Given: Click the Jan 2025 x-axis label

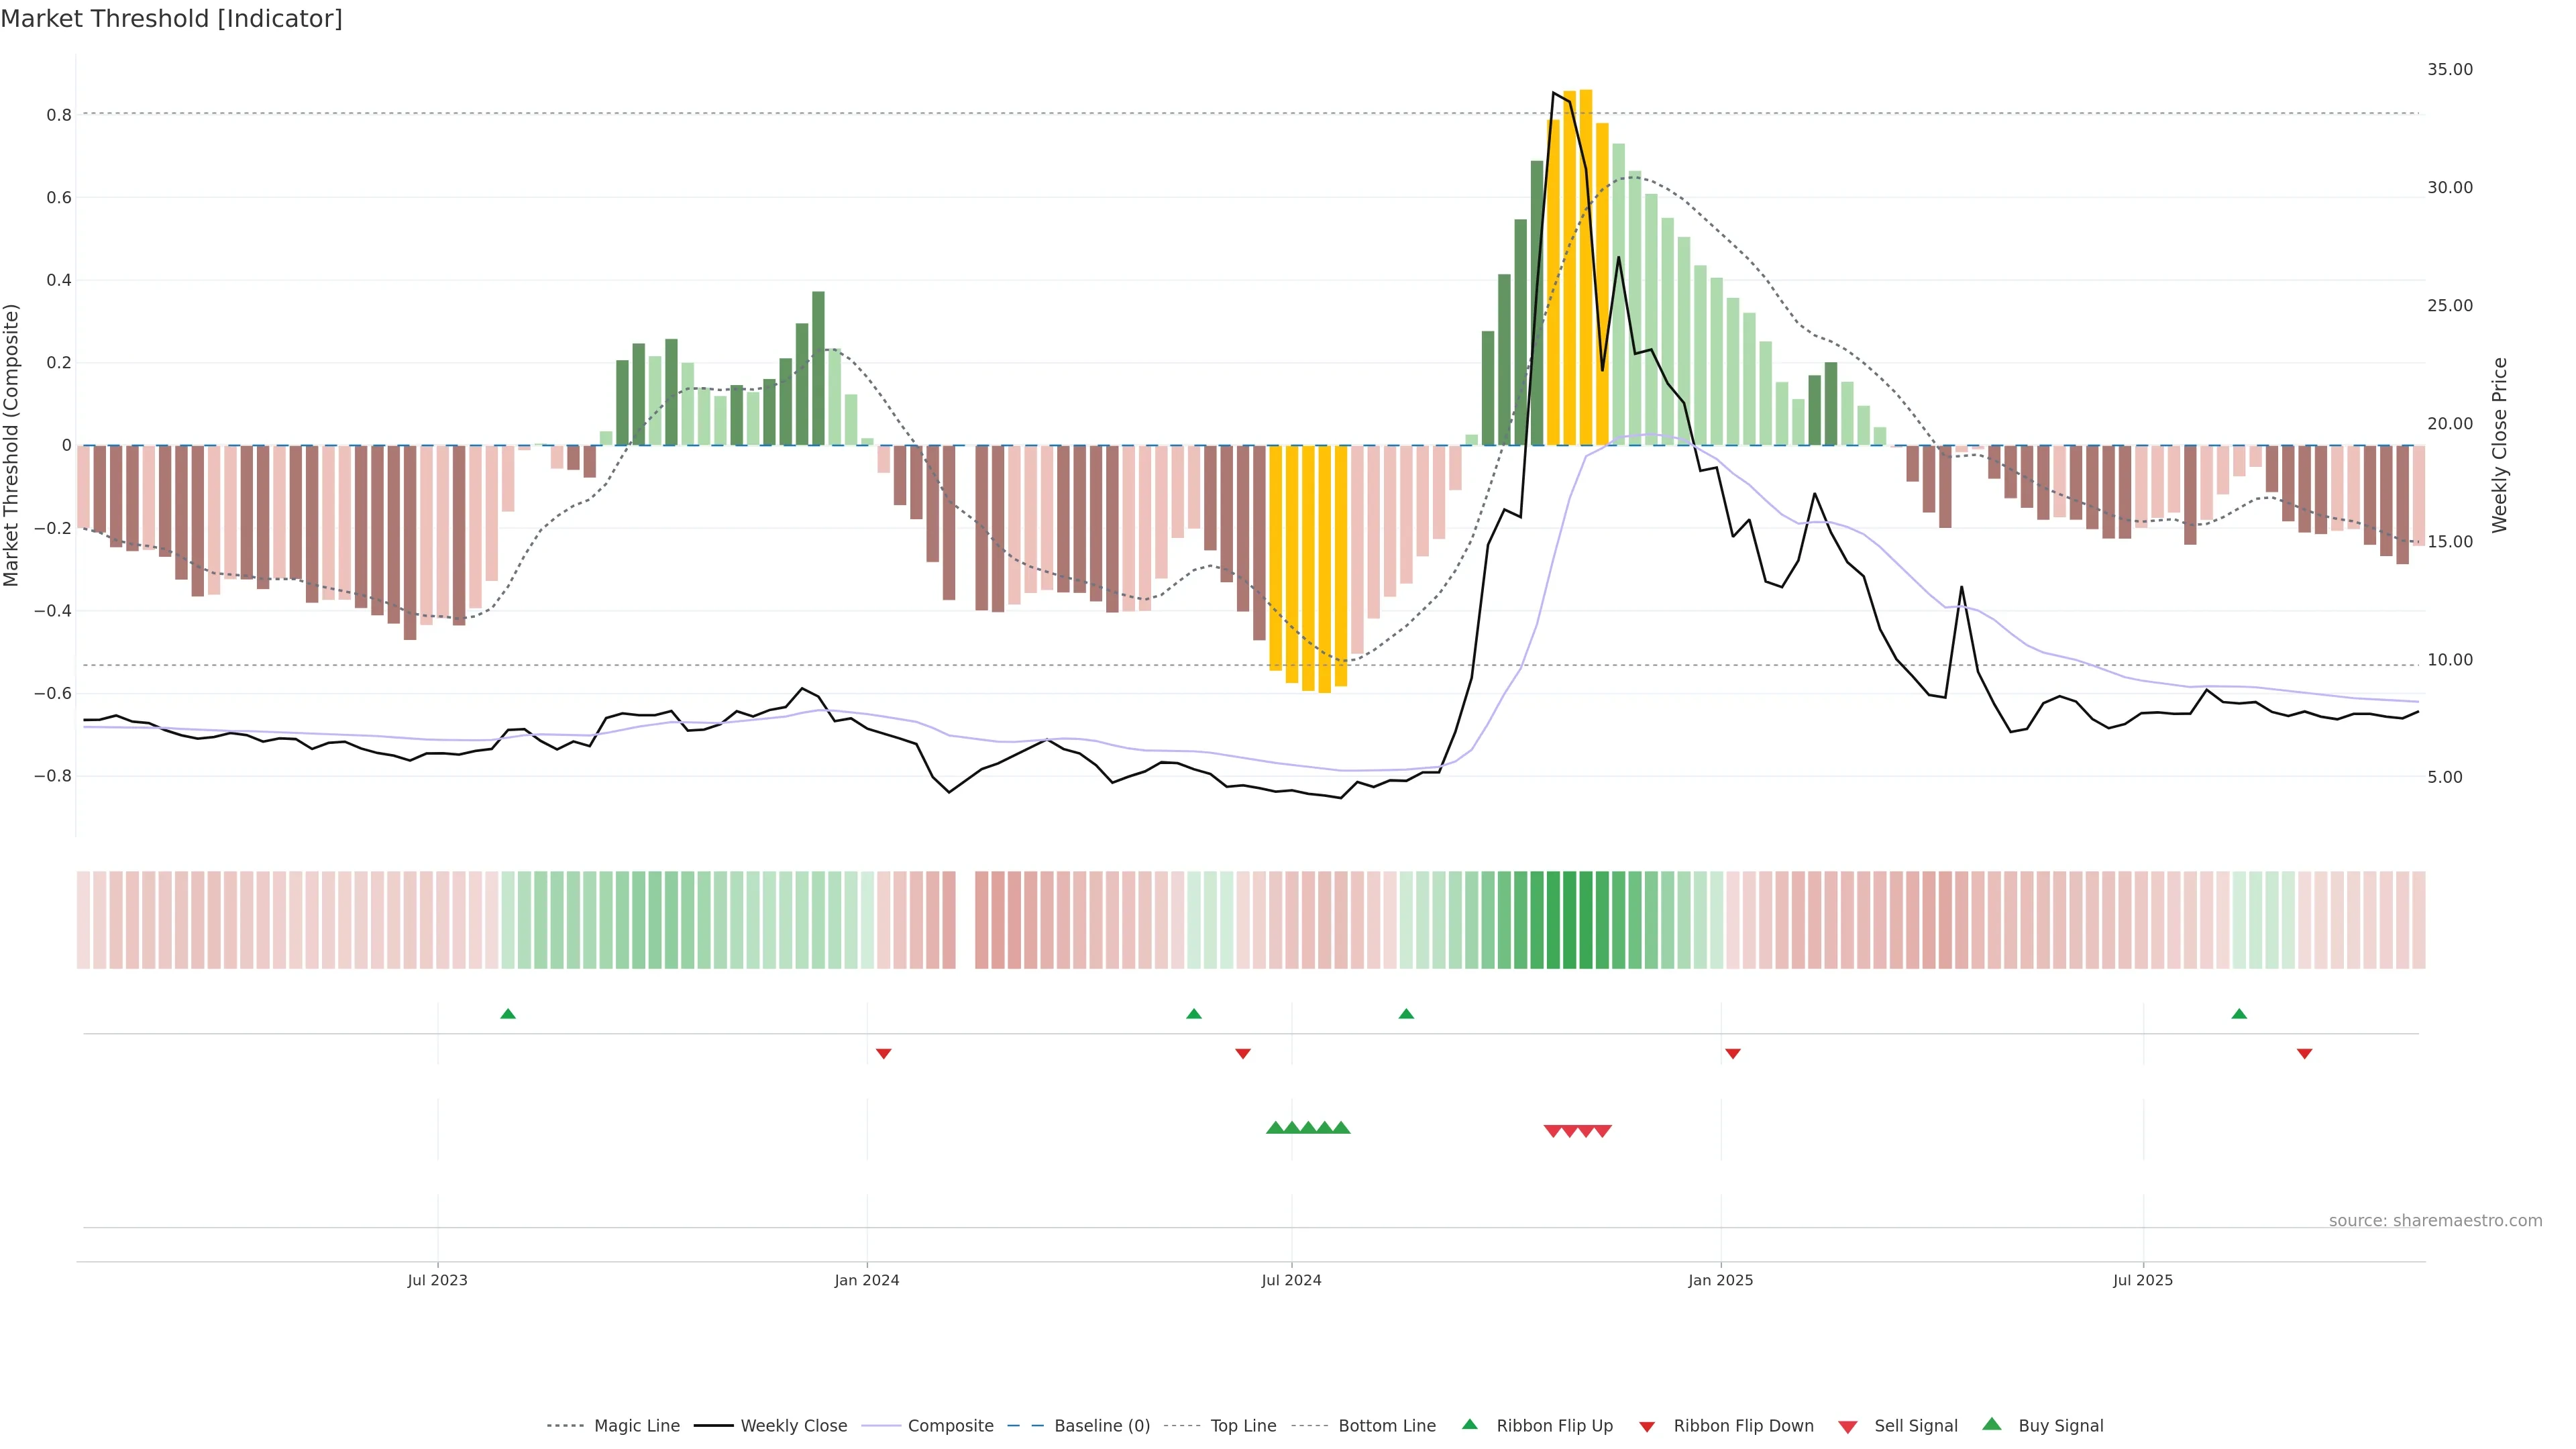Looking at the screenshot, I should (1720, 1280).
